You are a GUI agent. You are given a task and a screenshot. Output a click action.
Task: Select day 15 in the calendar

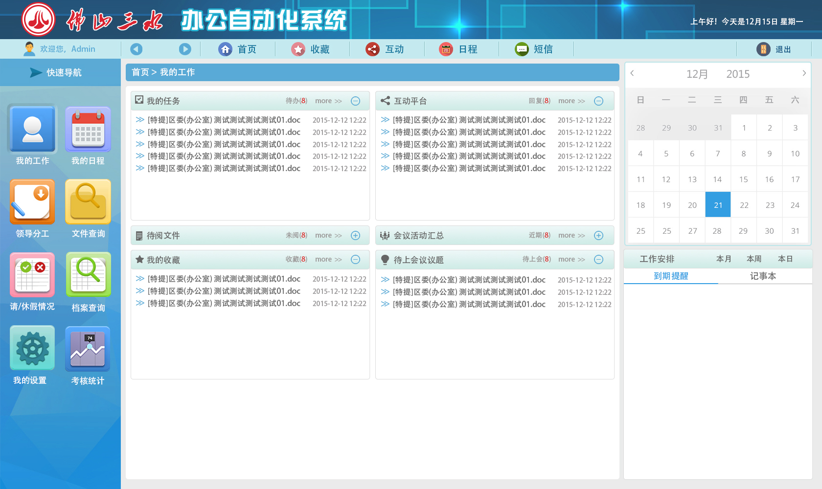click(743, 179)
